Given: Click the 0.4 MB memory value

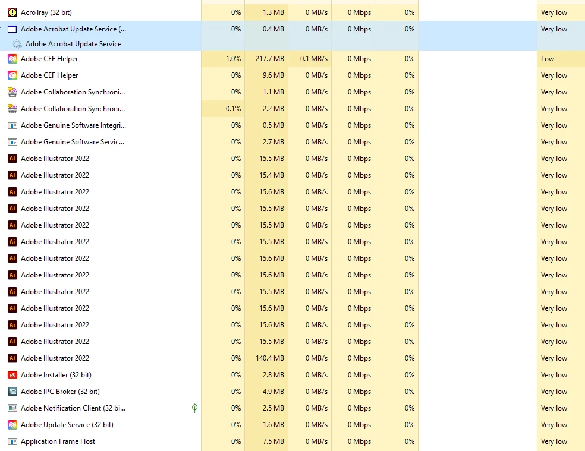Looking at the screenshot, I should [273, 29].
